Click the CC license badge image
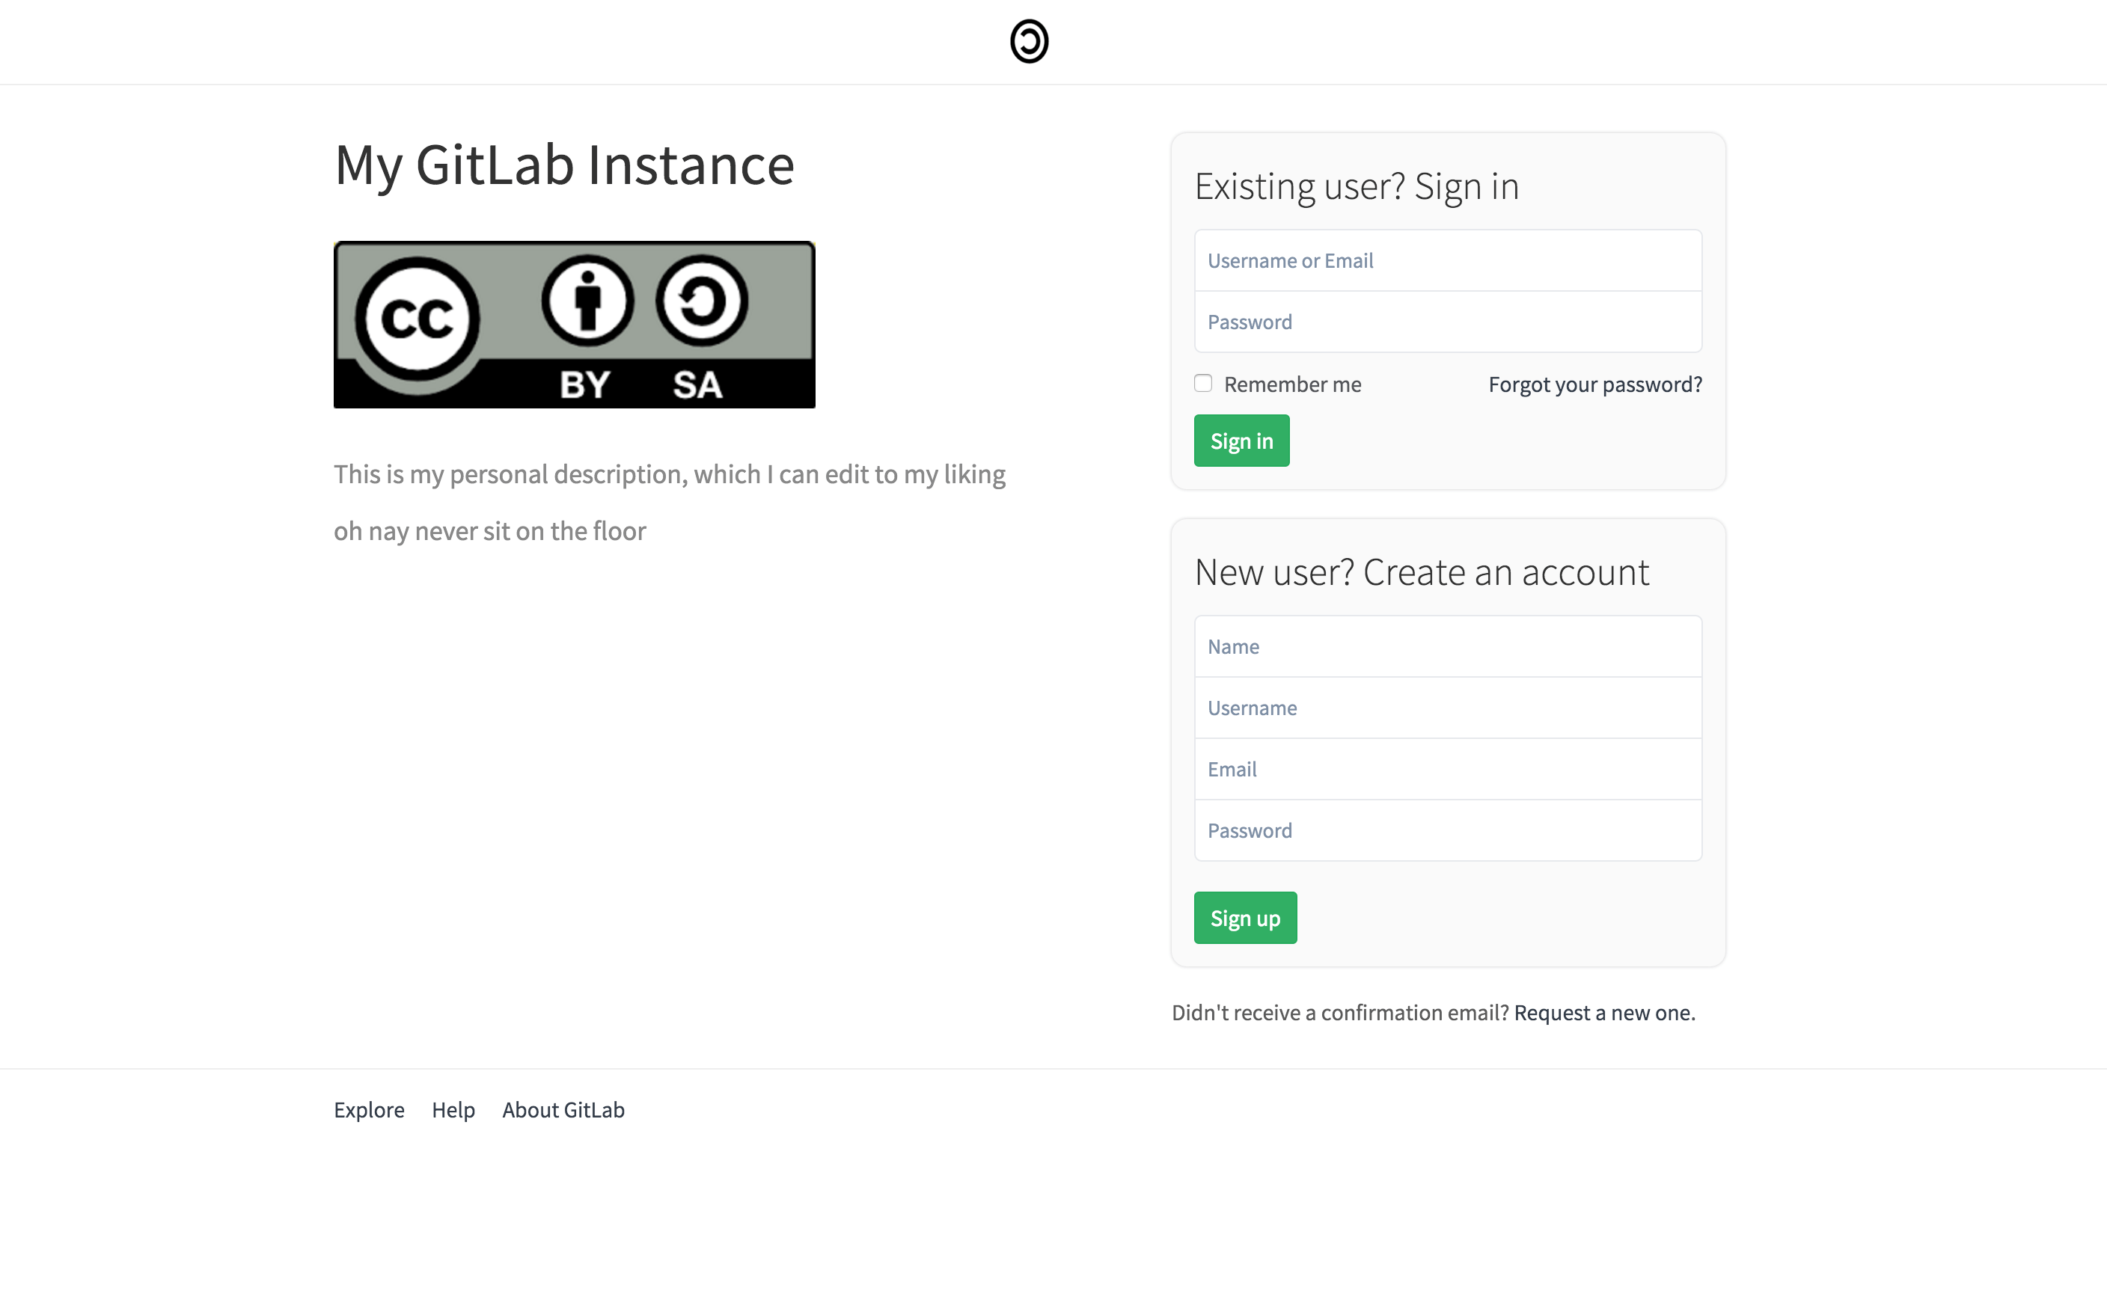Image resolution: width=2107 pixels, height=1306 pixels. point(575,323)
